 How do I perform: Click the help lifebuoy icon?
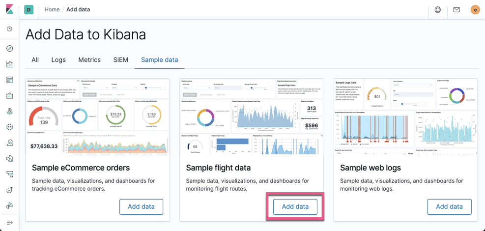(437, 10)
